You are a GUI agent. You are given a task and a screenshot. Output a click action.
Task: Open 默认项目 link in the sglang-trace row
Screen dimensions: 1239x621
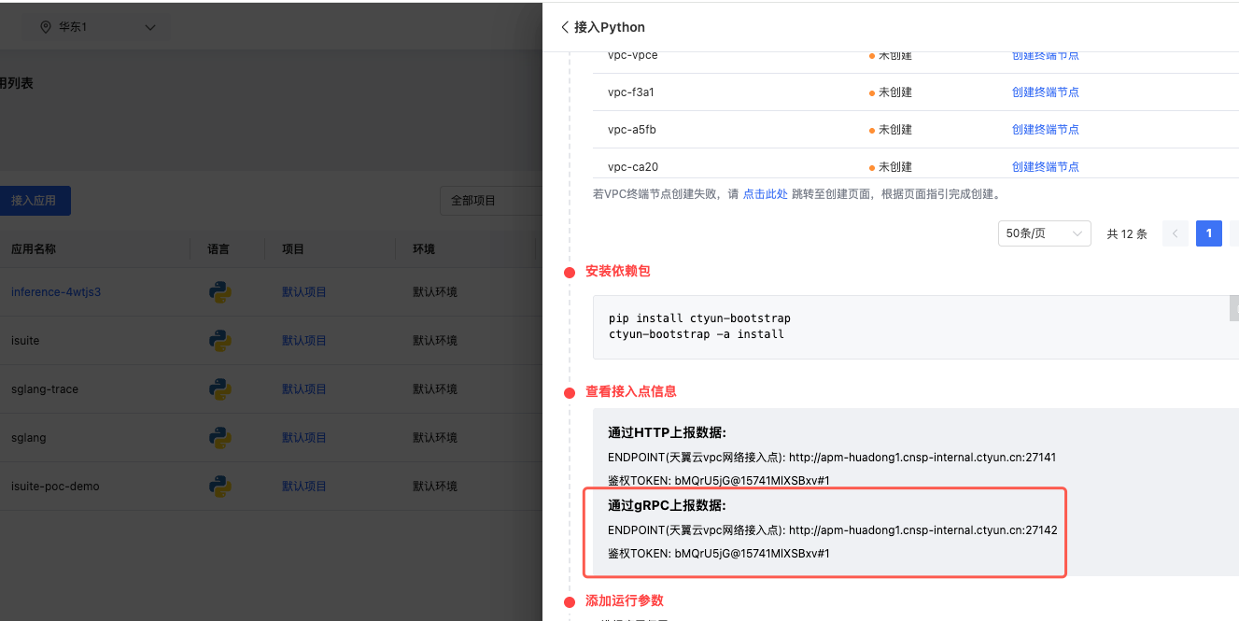point(304,389)
